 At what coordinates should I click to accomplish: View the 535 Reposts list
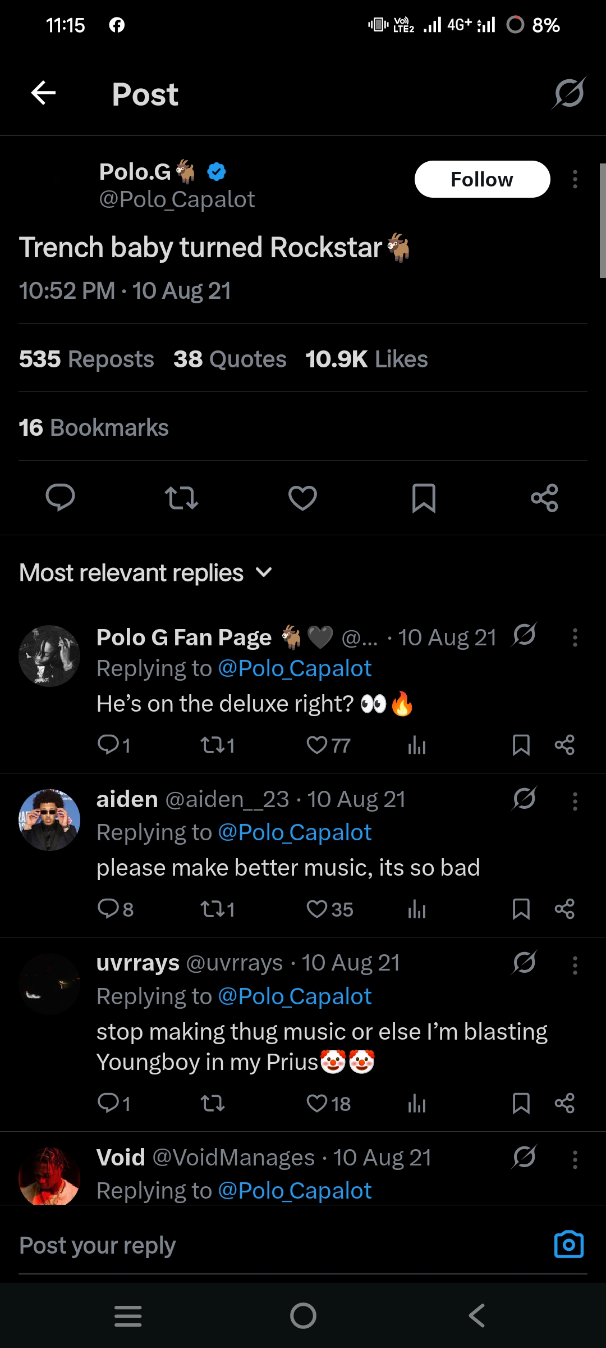pos(86,359)
